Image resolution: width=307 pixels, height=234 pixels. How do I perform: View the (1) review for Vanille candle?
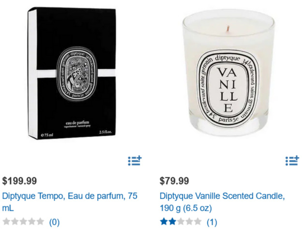click(212, 222)
